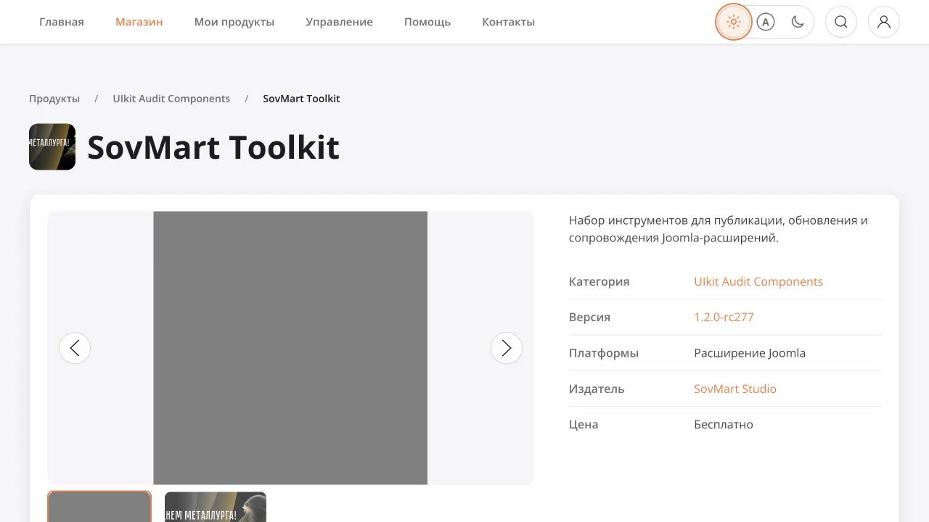The width and height of the screenshot is (929, 522).
Task: Go to Главная menu item
Action: tap(62, 22)
